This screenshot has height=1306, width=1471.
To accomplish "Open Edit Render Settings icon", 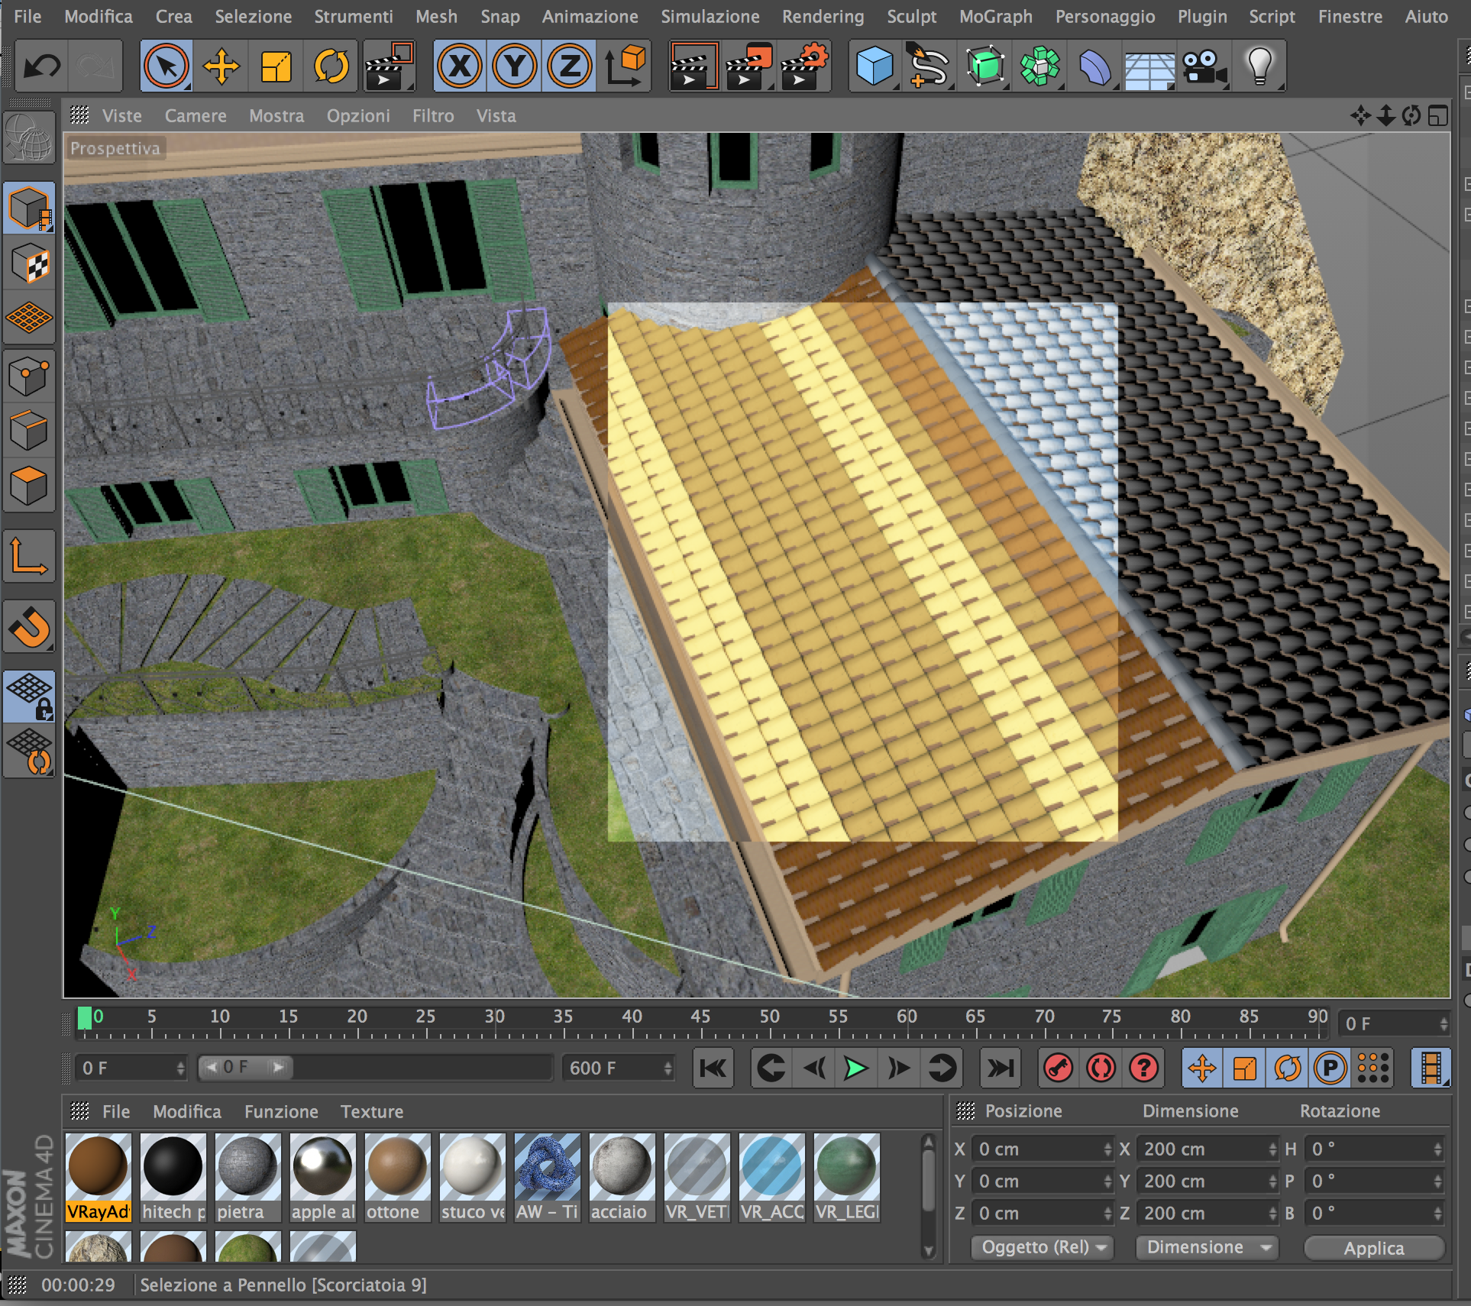I will point(804,66).
